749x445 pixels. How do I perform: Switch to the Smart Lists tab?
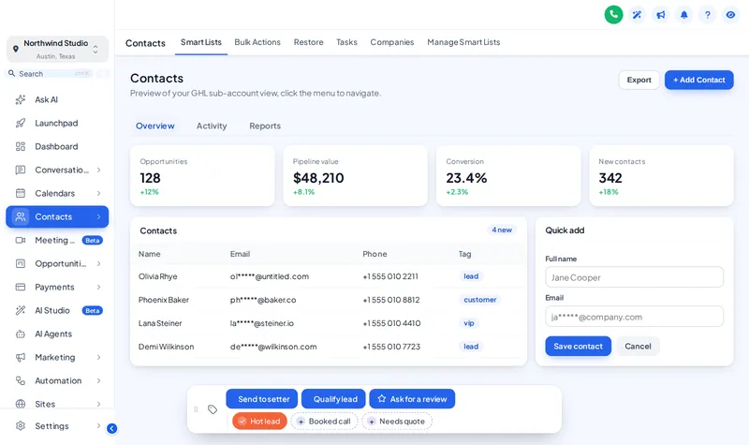[201, 42]
